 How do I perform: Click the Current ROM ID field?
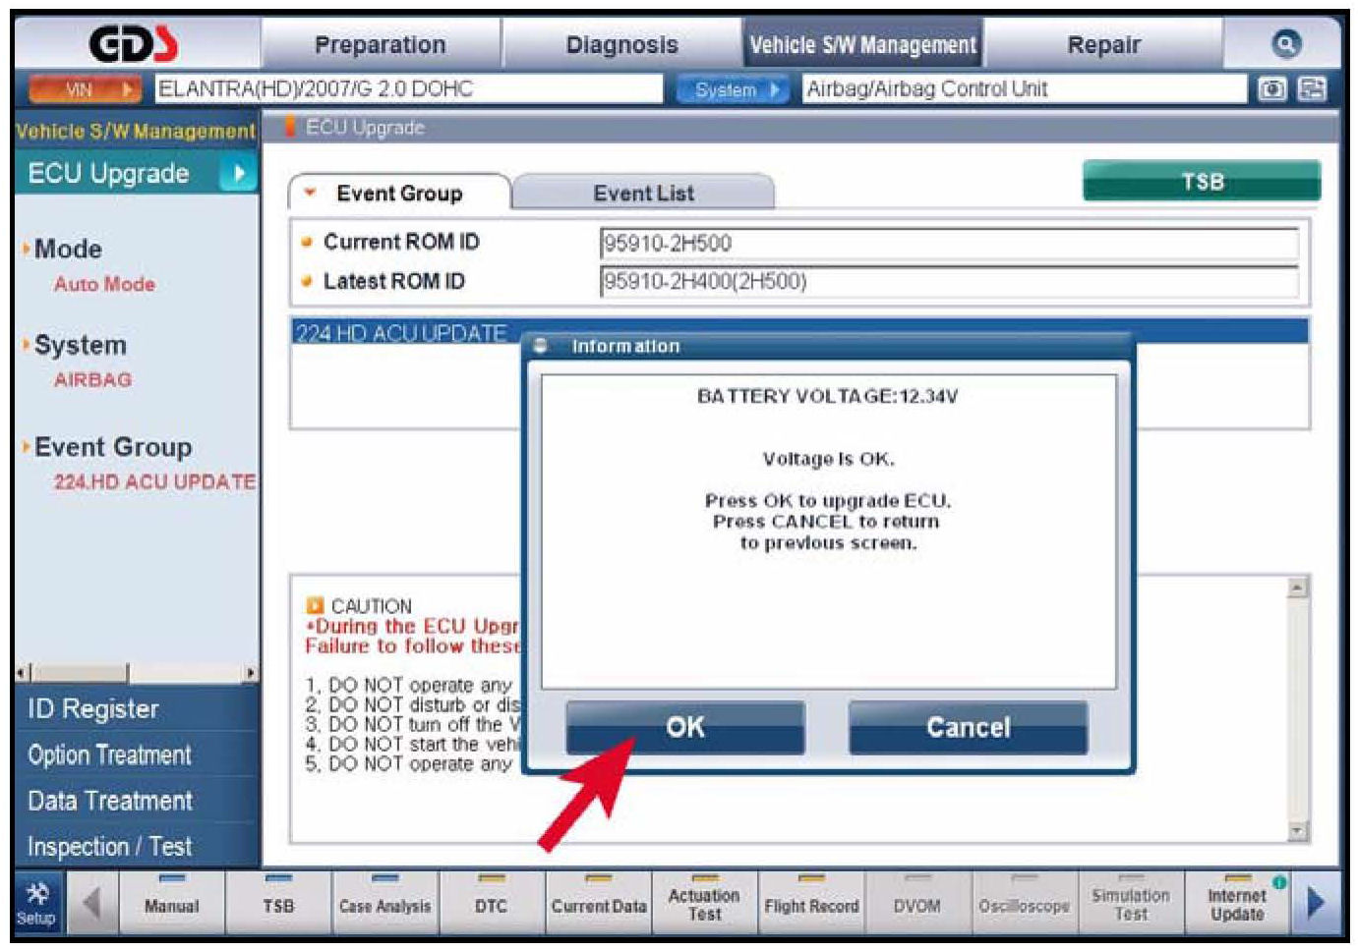click(x=949, y=243)
